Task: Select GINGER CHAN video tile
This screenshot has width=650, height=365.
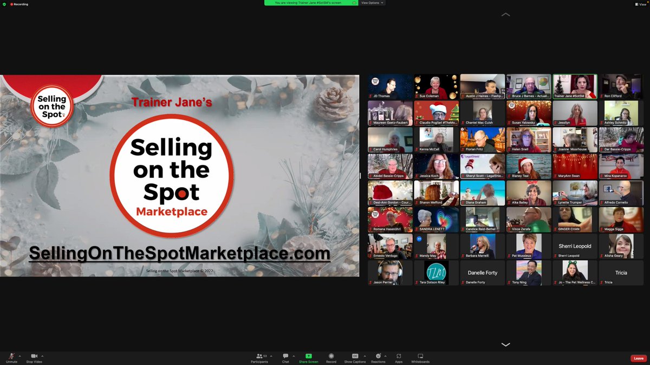Action: coord(575,220)
